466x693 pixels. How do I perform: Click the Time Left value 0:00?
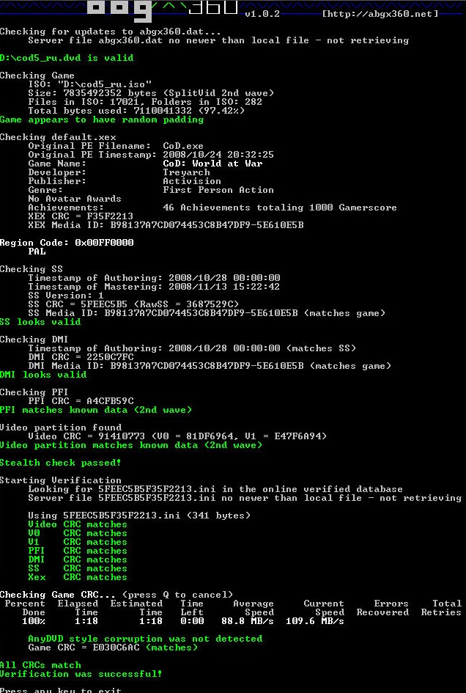(192, 621)
